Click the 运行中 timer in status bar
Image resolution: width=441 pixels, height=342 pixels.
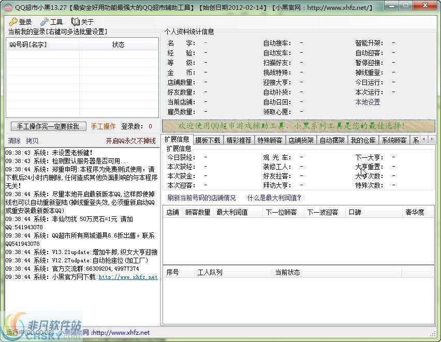[30, 333]
